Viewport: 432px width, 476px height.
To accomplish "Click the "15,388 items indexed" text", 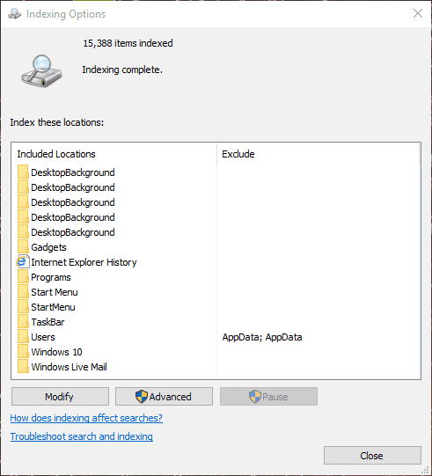I will click(128, 43).
